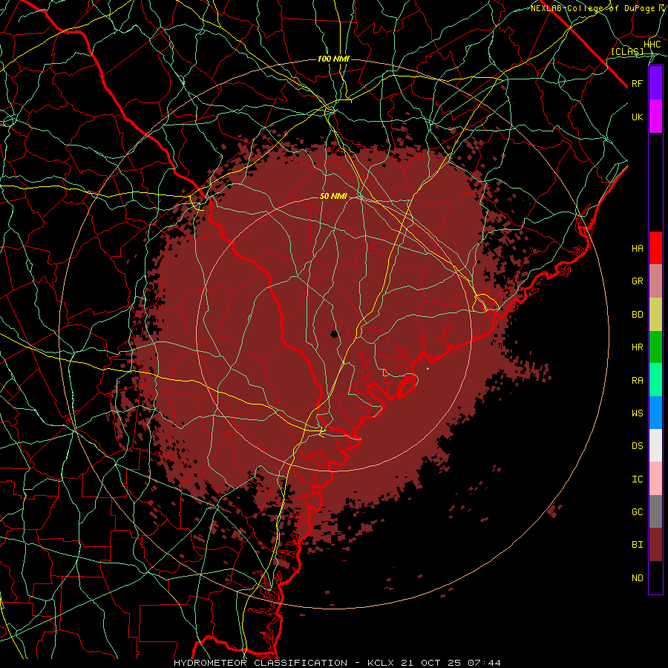This screenshot has height=668, width=668.
Task: Click the white DS legend color swatch
Action: pyautogui.click(x=655, y=445)
